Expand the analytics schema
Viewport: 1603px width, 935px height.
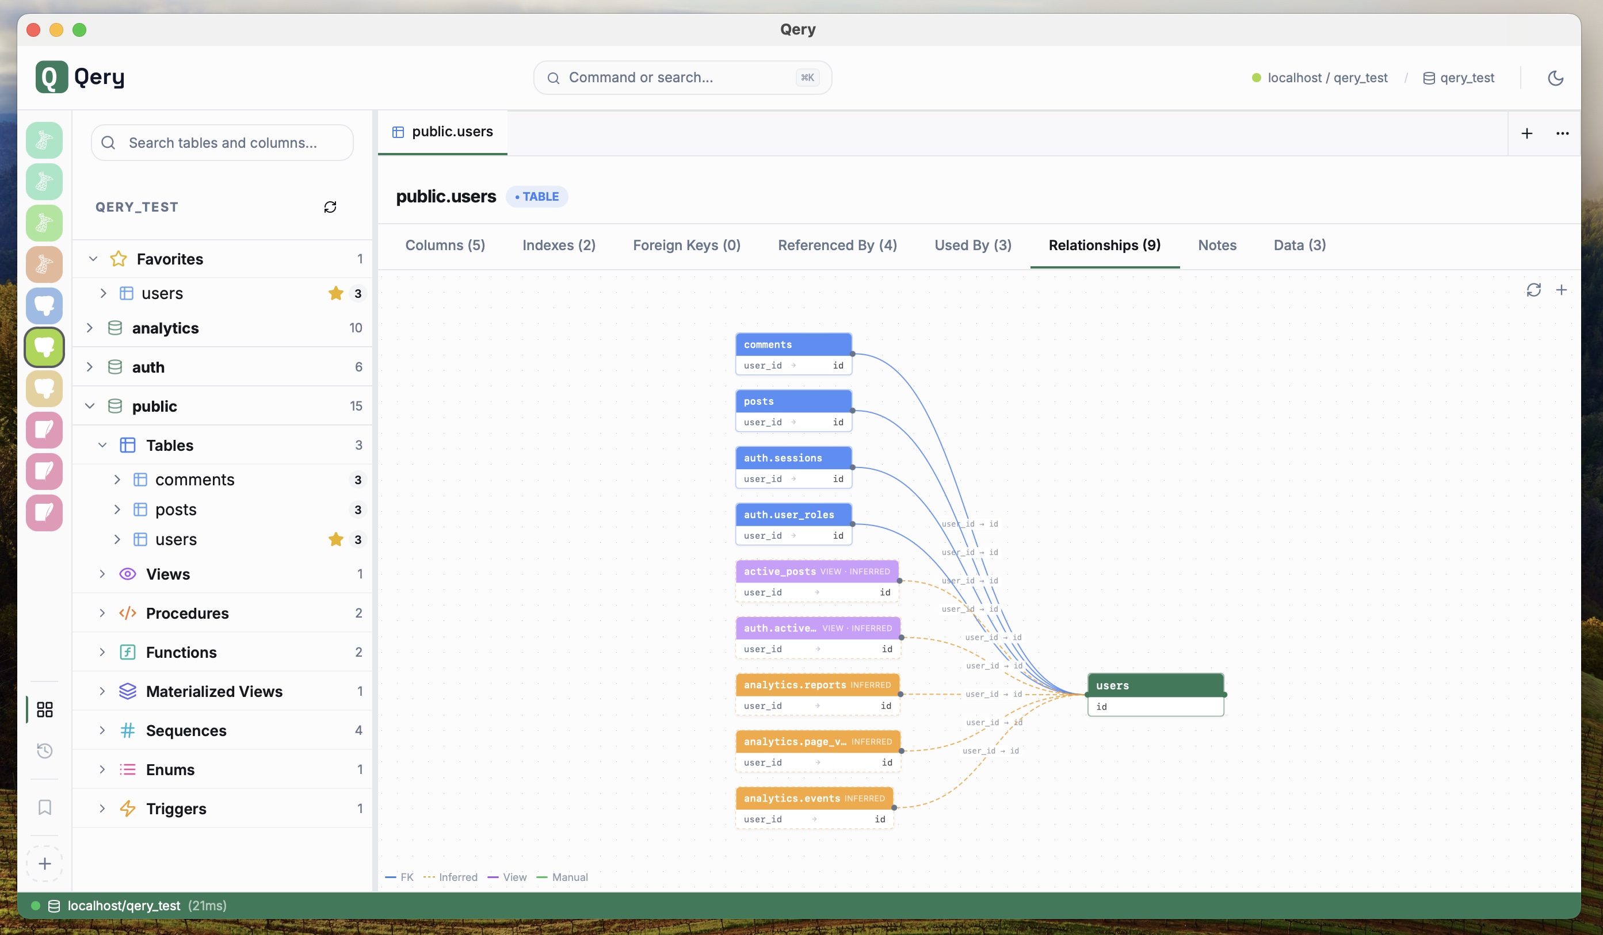coord(90,328)
